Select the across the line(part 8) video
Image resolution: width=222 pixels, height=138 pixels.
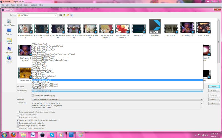[74, 31]
